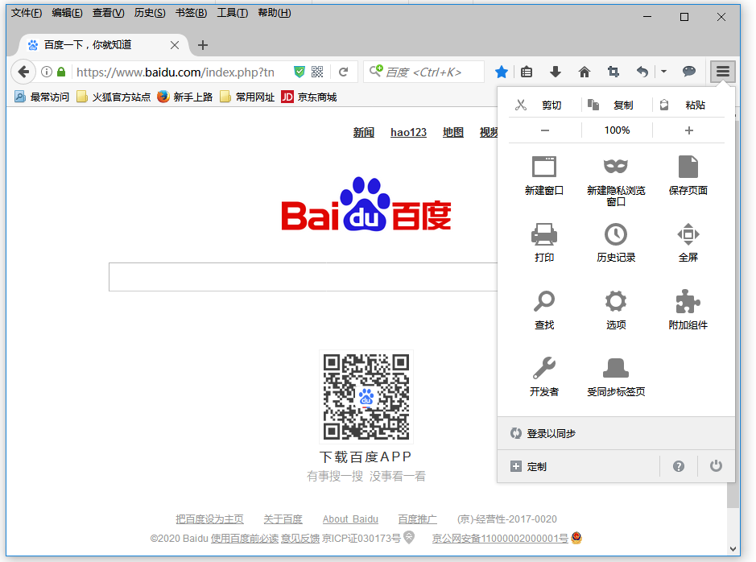The width and height of the screenshot is (756, 562).
Task: Click the Baidu page search input field
Action: 303,277
